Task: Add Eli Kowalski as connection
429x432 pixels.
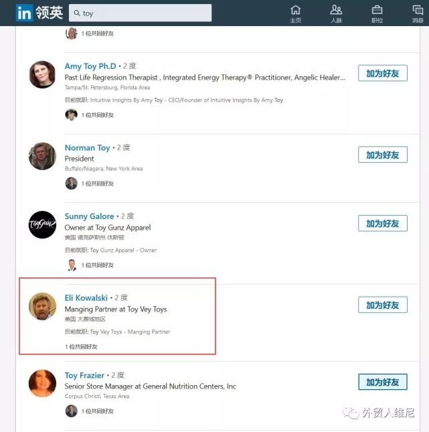Action: pyautogui.click(x=382, y=305)
